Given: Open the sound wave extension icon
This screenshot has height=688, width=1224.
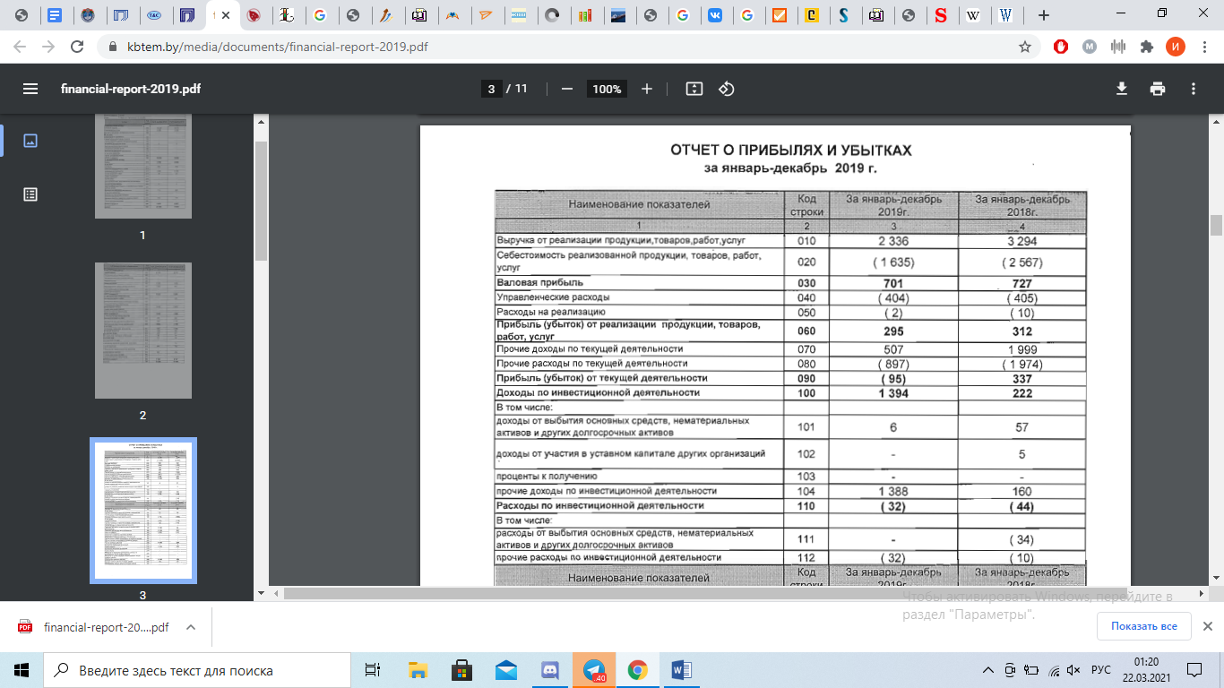Looking at the screenshot, I should click(1117, 47).
